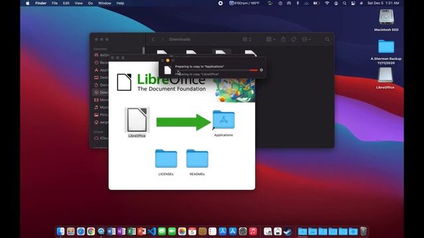
Task: Click the Bluetooth menu bar icon
Action: point(297,3)
